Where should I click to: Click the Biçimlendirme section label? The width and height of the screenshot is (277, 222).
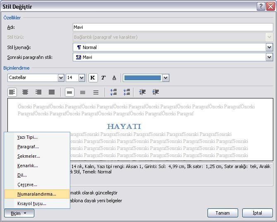tap(17, 68)
